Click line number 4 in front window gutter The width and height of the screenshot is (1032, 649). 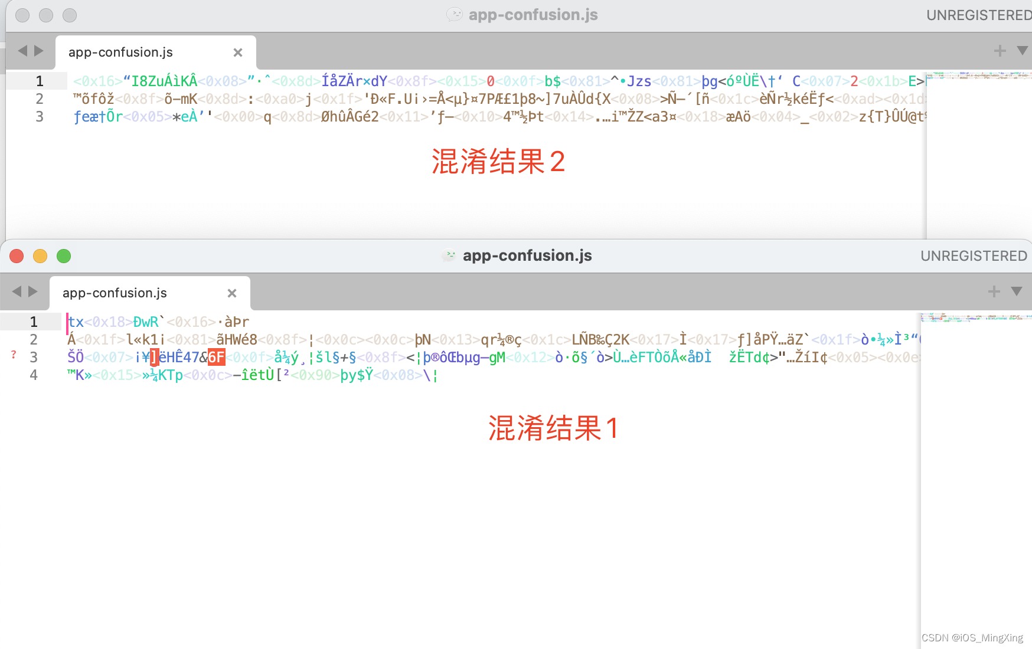tap(34, 375)
